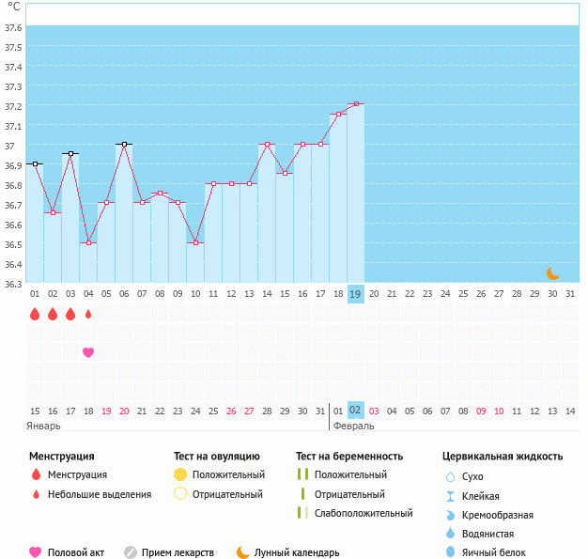
Task: Click the temperature point on cycle day 06
Action: pyautogui.click(x=124, y=145)
